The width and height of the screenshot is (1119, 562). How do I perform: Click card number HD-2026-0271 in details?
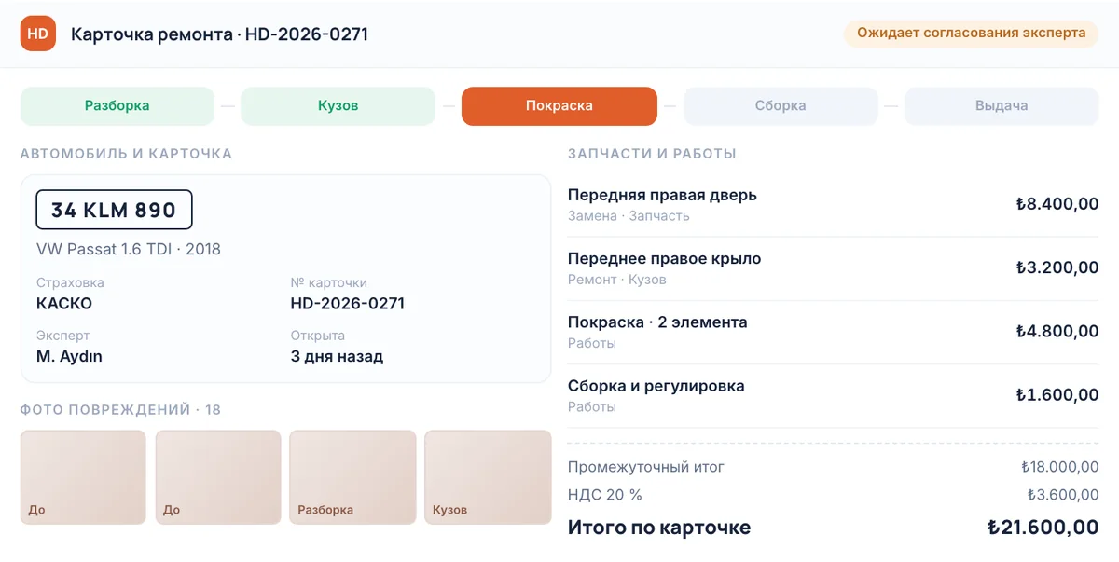point(348,303)
